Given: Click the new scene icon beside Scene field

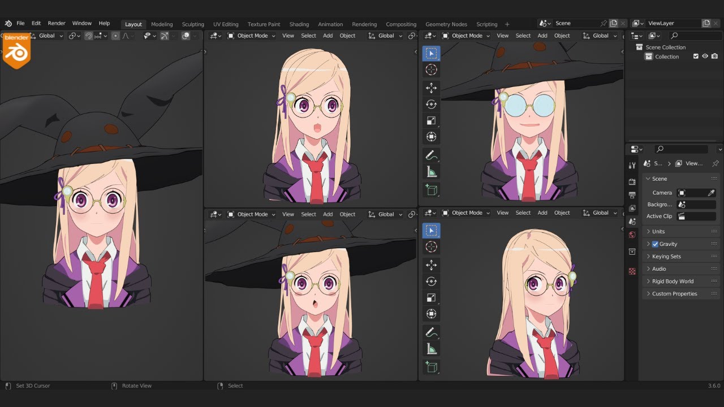Looking at the screenshot, I should [614, 23].
